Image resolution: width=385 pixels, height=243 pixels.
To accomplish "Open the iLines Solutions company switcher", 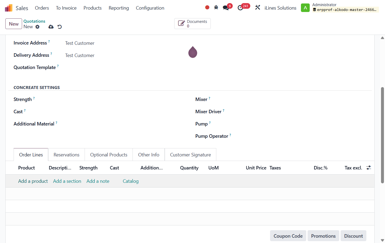I will click(x=280, y=8).
